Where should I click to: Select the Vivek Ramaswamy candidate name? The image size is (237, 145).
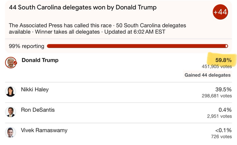click(44, 130)
